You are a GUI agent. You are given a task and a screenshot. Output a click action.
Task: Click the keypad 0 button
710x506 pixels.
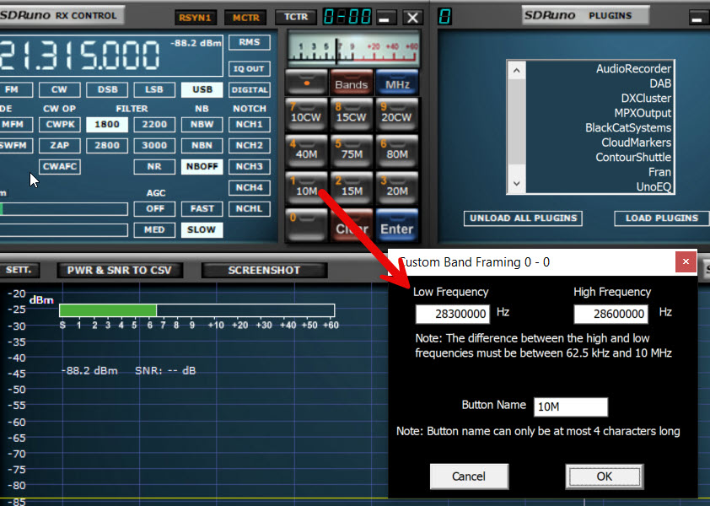pyautogui.click(x=306, y=224)
